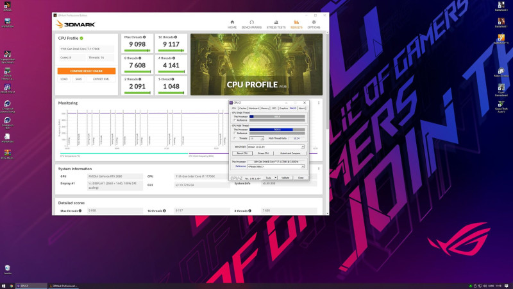Click the 16 threads info icon
The image size is (513, 289).
click(176, 37)
